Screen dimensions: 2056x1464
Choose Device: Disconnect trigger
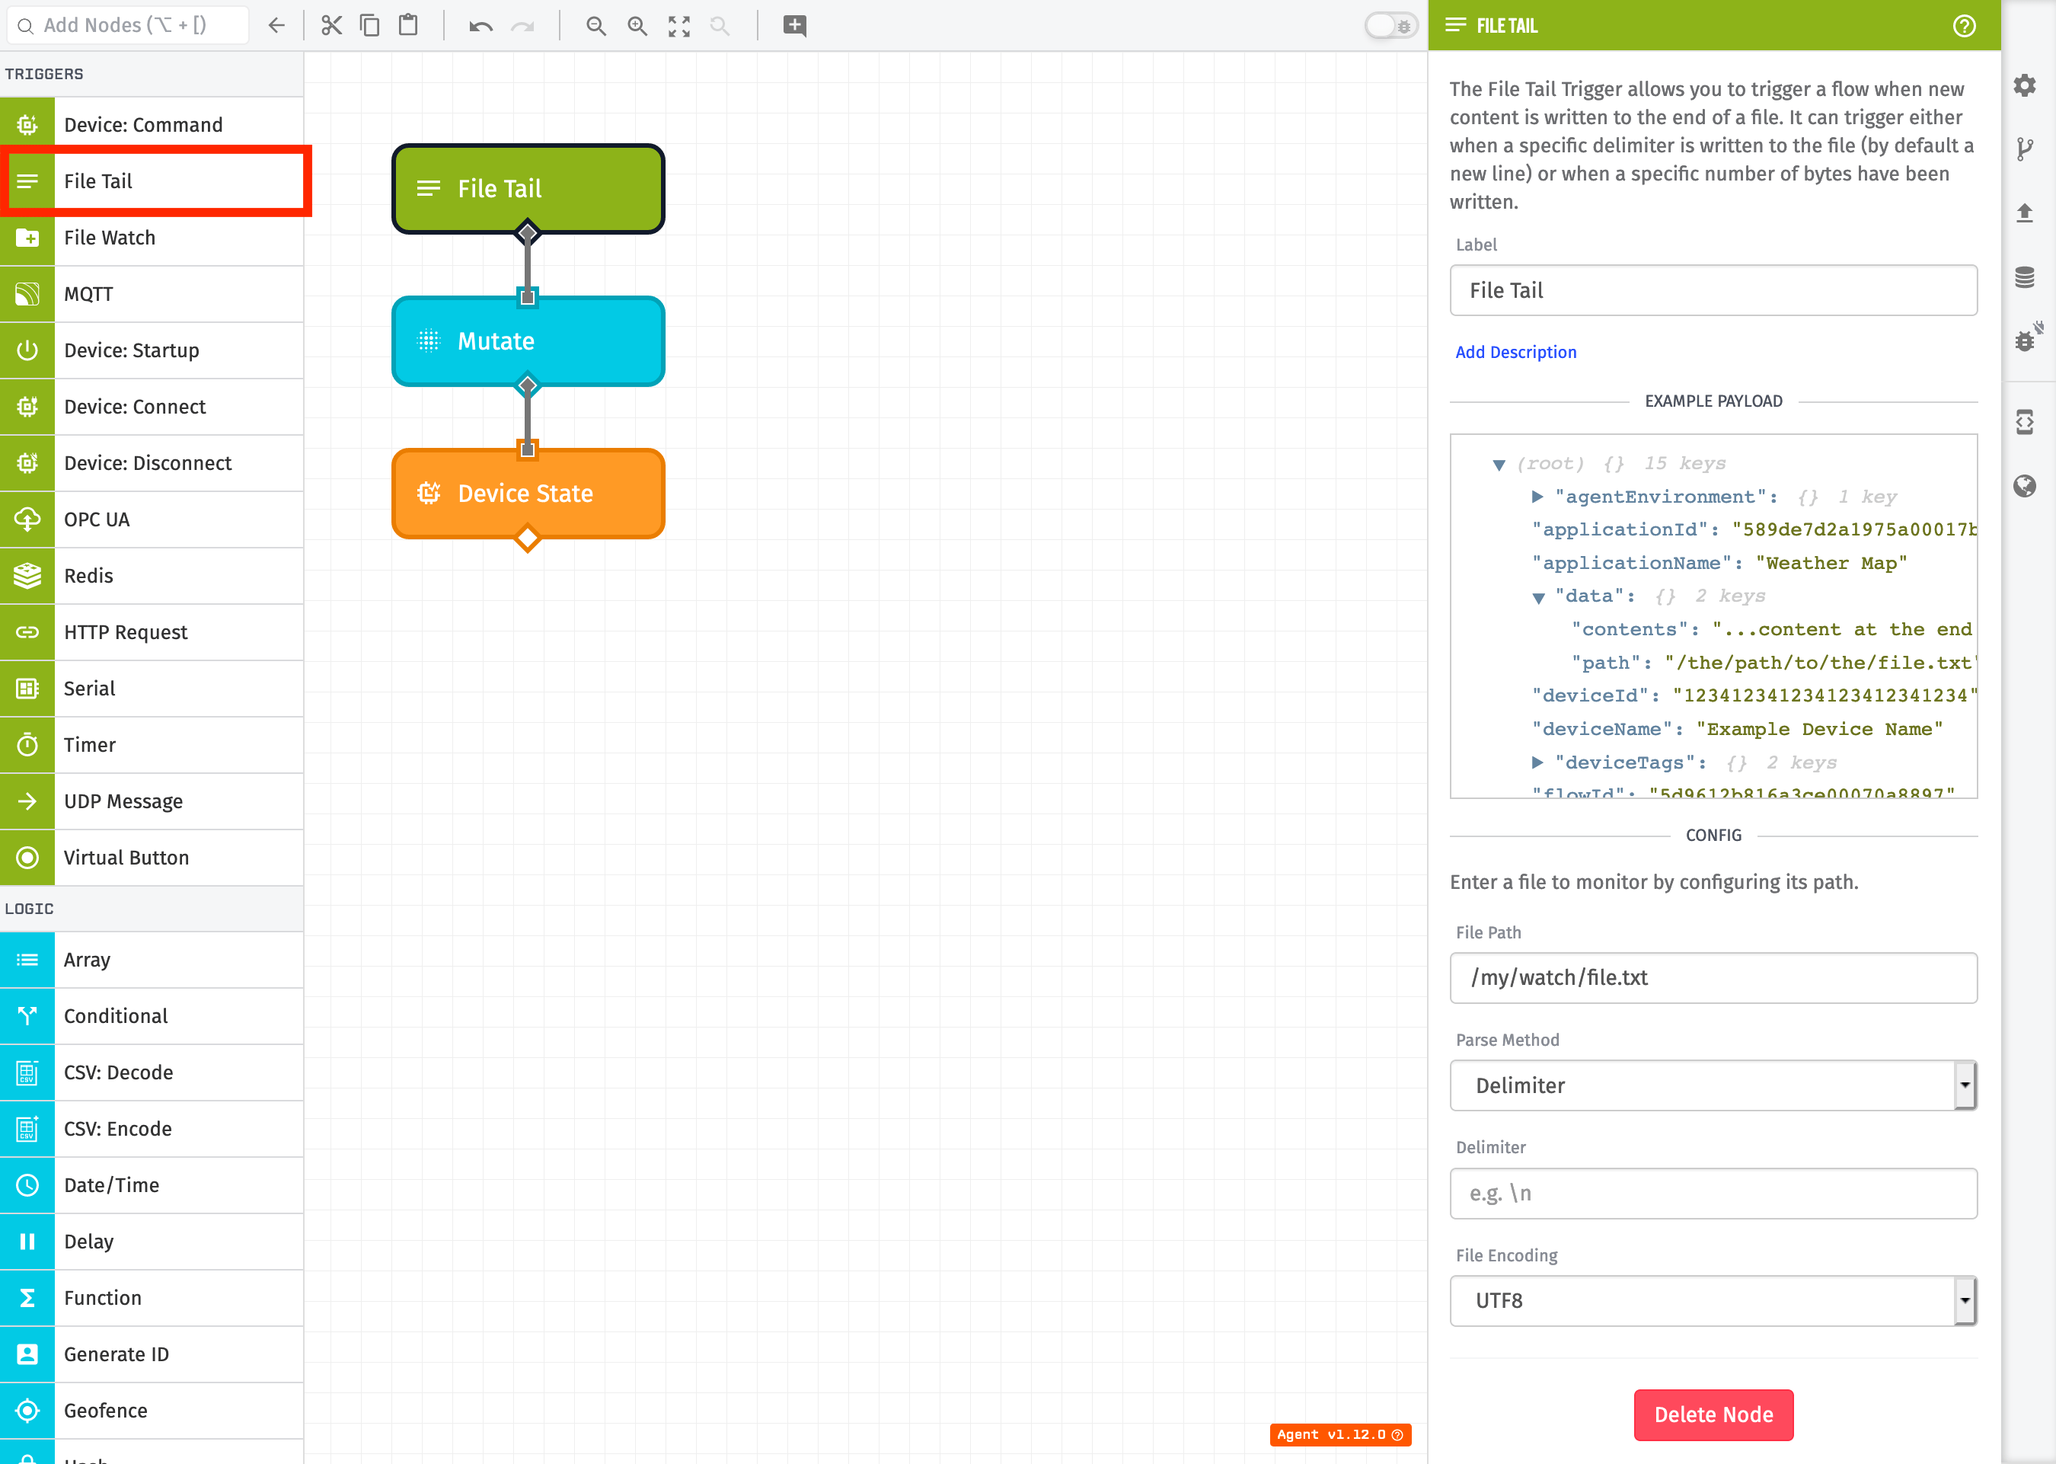pos(152,463)
